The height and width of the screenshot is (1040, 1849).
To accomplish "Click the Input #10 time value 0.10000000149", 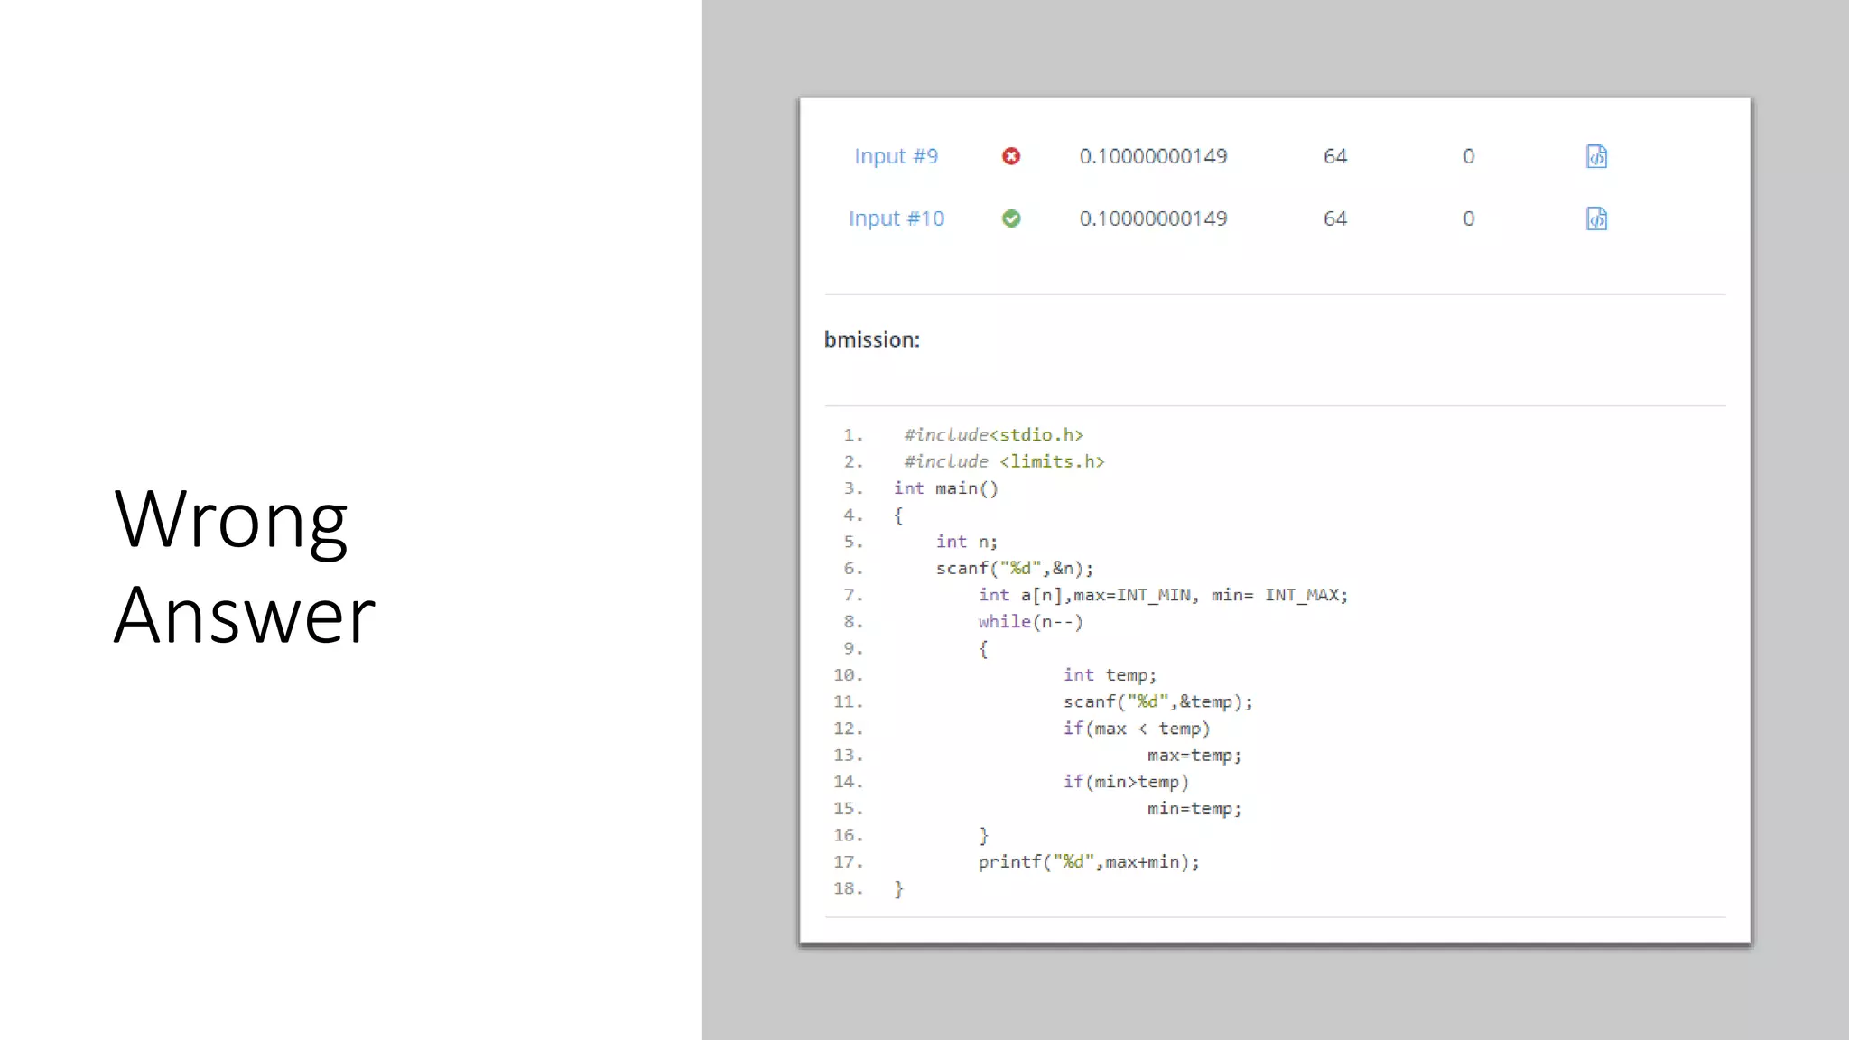I will click(1153, 218).
